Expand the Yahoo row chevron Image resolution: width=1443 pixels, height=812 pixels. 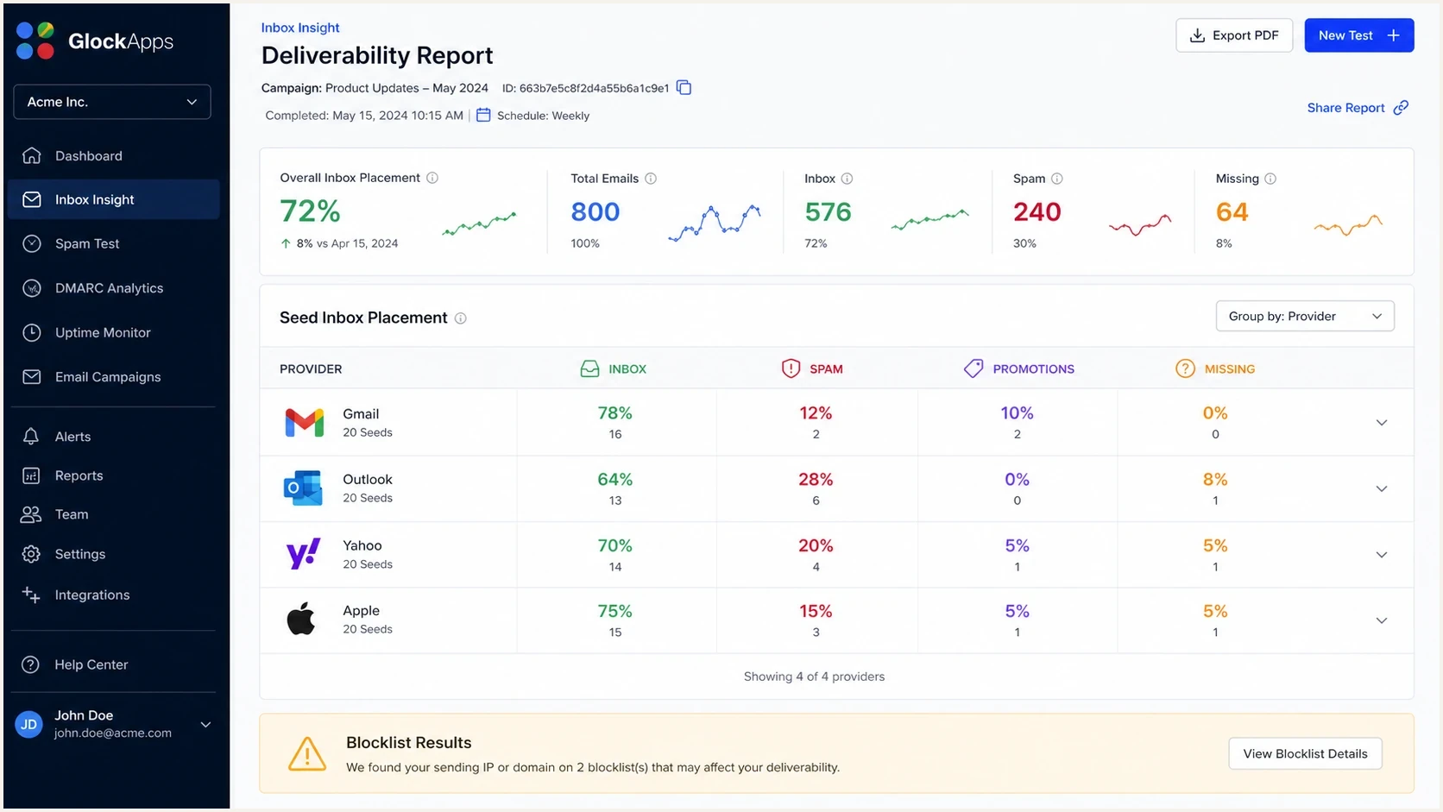pyautogui.click(x=1382, y=555)
